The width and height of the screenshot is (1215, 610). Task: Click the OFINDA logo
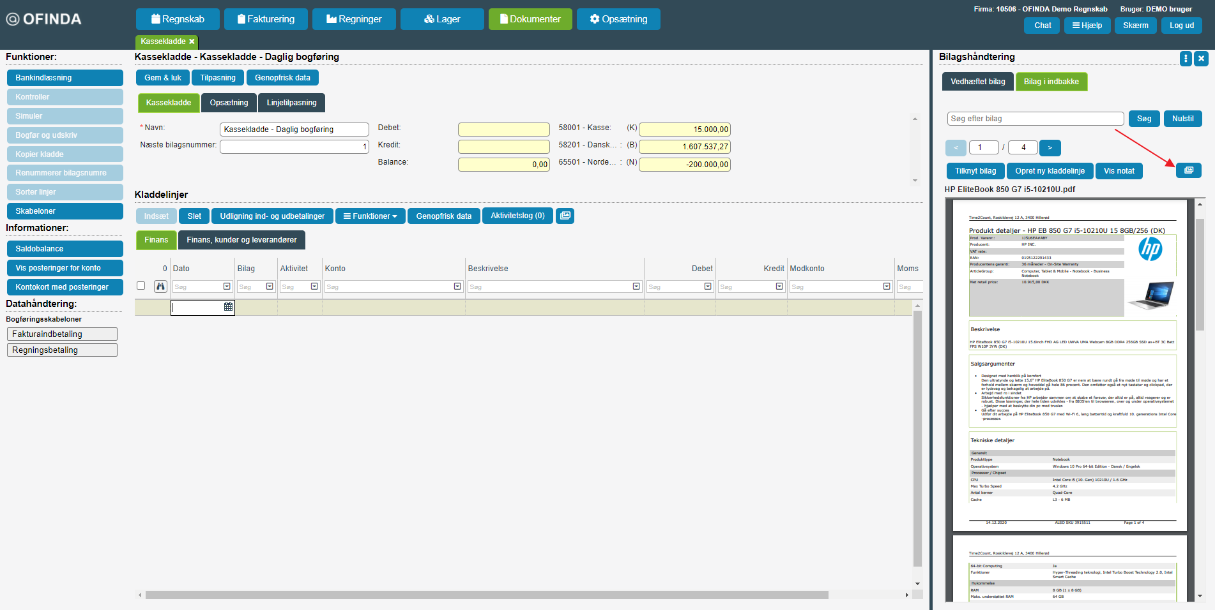pyautogui.click(x=43, y=19)
